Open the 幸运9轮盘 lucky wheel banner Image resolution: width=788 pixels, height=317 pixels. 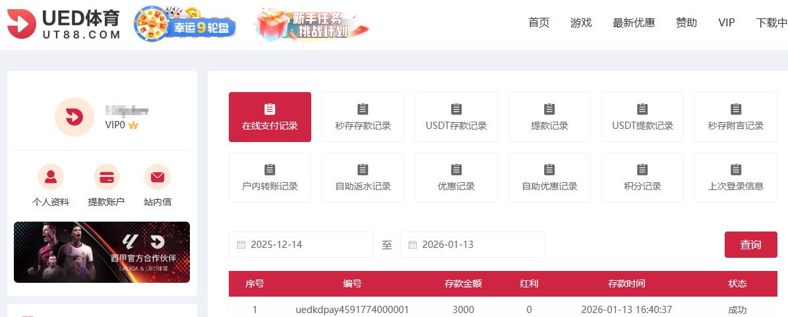[x=185, y=25]
